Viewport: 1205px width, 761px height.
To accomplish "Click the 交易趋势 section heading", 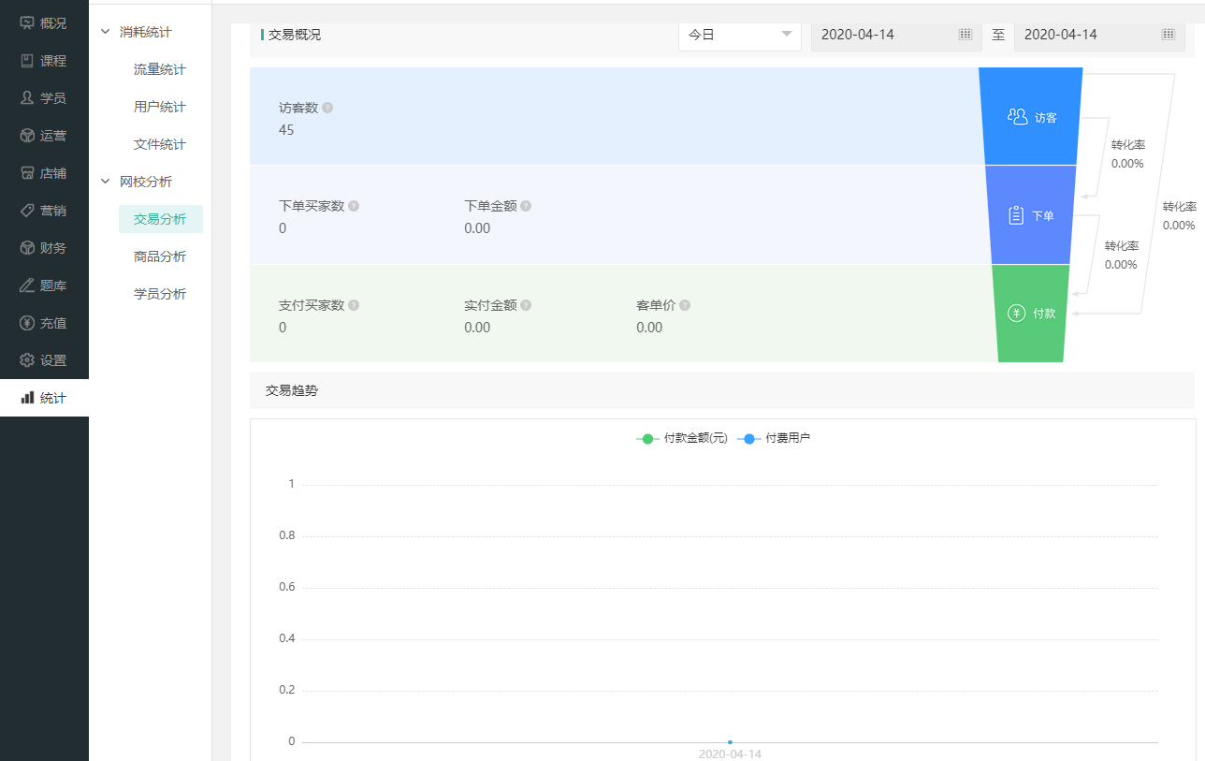I will pos(292,390).
